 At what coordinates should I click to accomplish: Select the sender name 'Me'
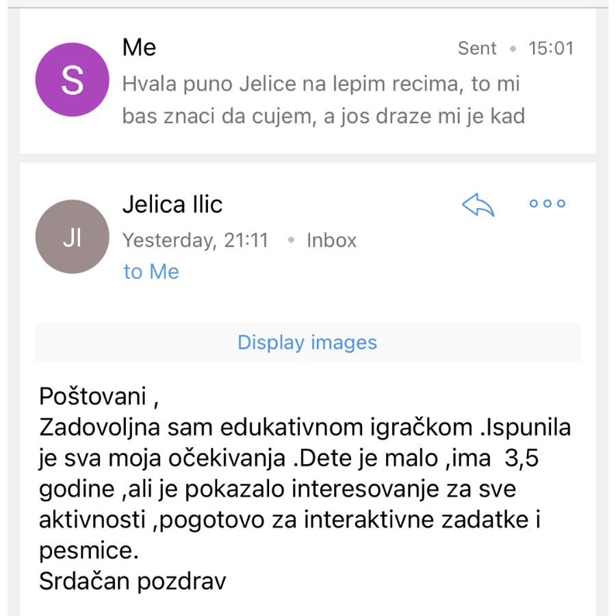tap(139, 47)
